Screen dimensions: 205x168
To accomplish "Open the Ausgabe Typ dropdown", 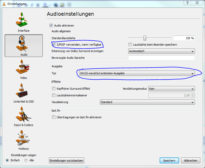I will (137, 73).
